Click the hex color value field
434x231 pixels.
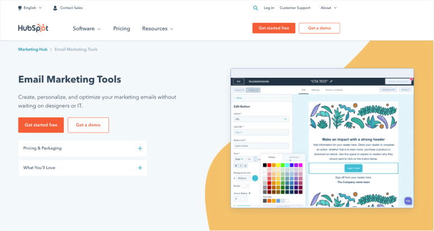(x=244, y=178)
